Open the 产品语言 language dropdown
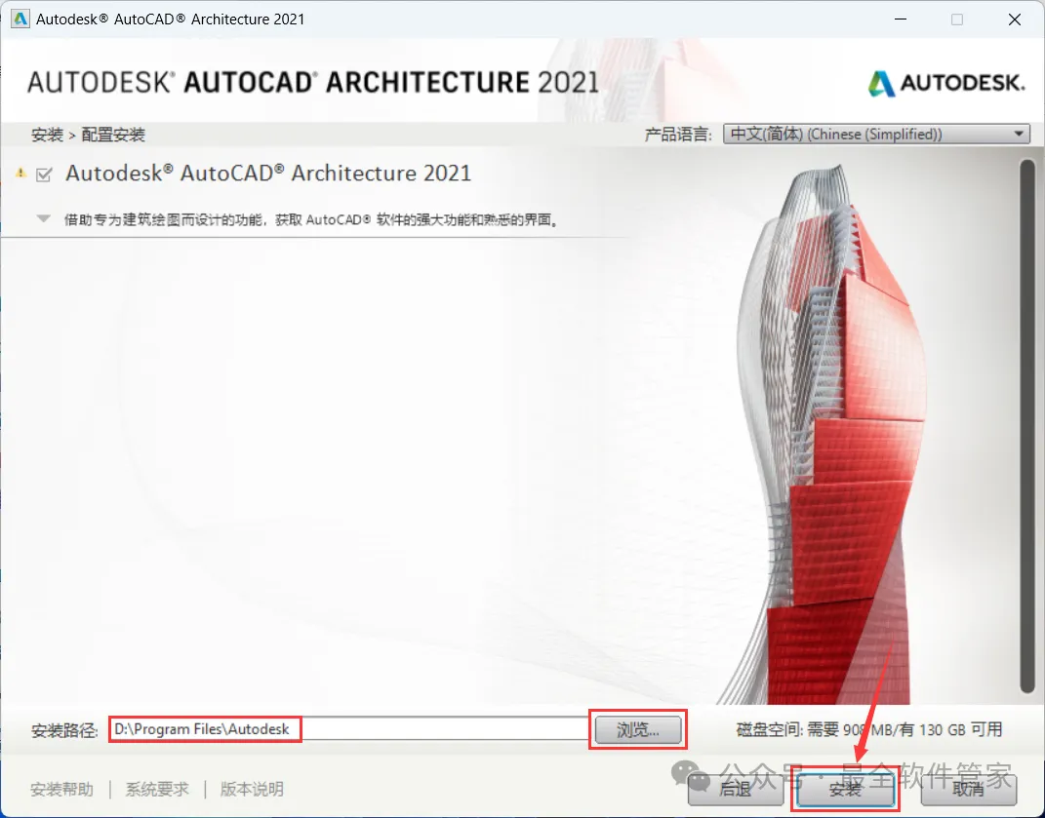Screen dimensions: 1045x818 tap(876, 134)
